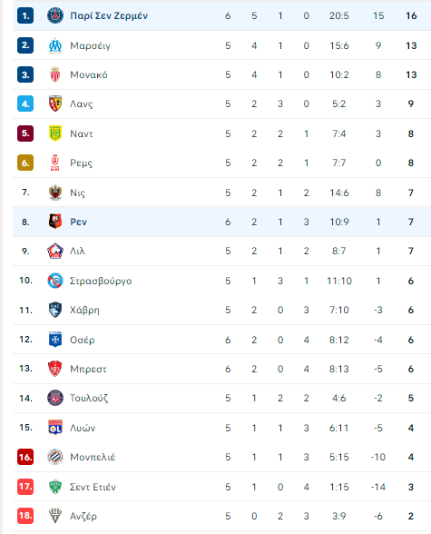Click the rank 1 position badge

click(25, 15)
